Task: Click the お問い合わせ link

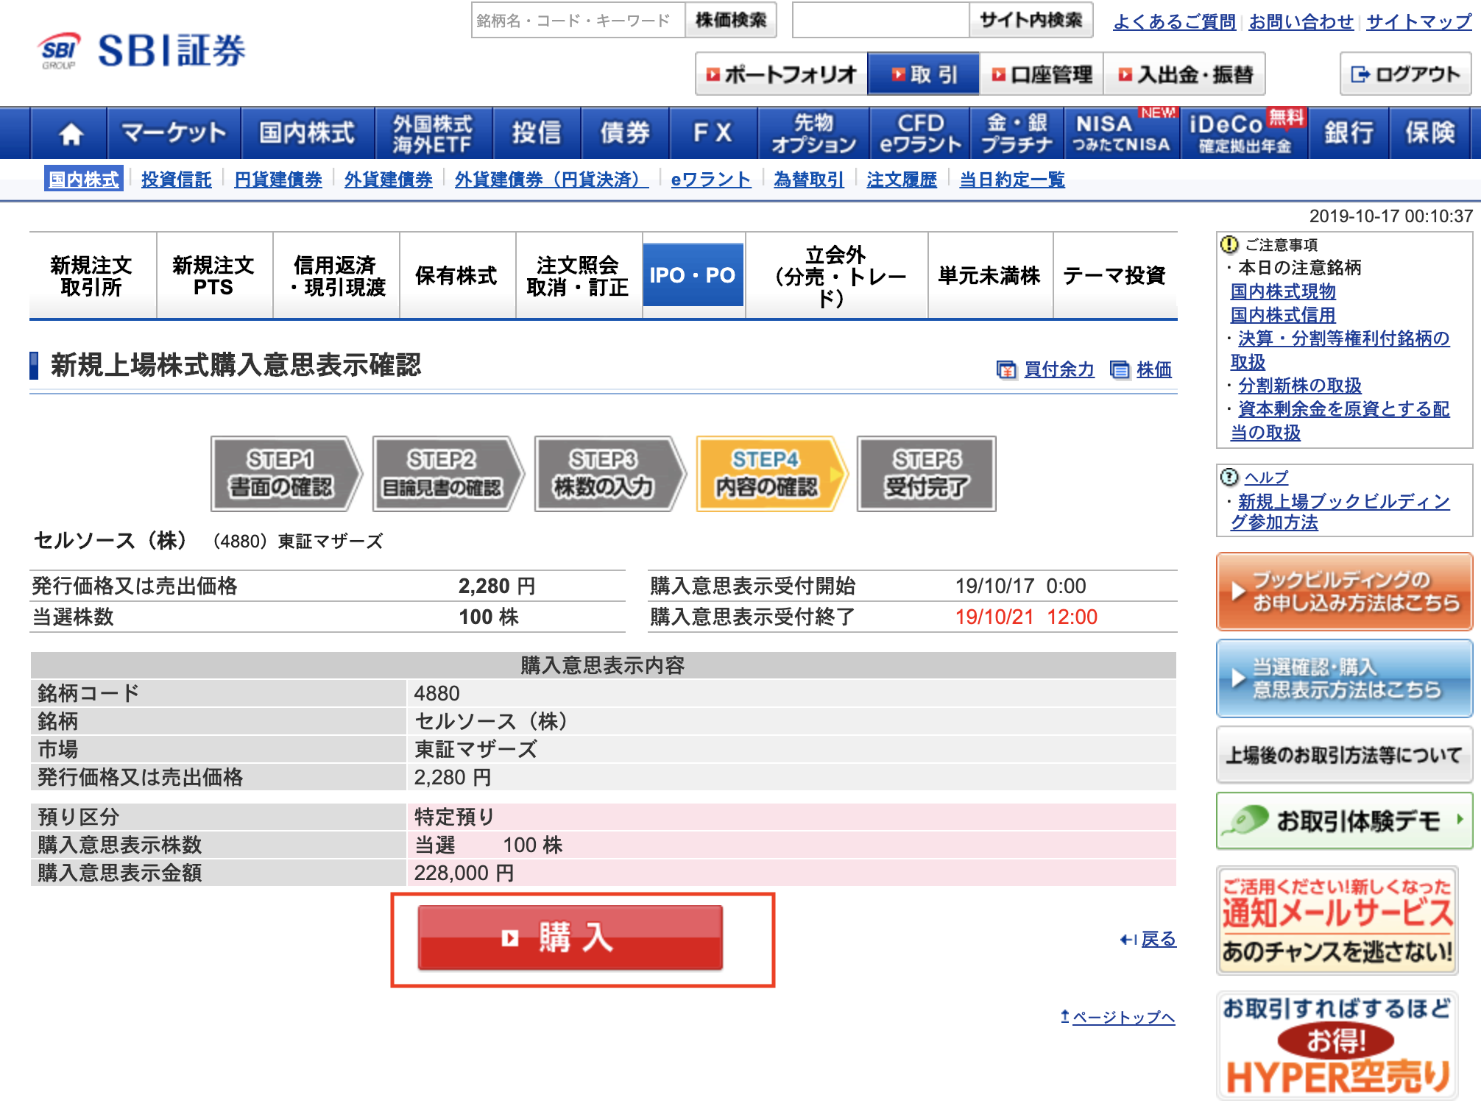Action: point(1301,21)
